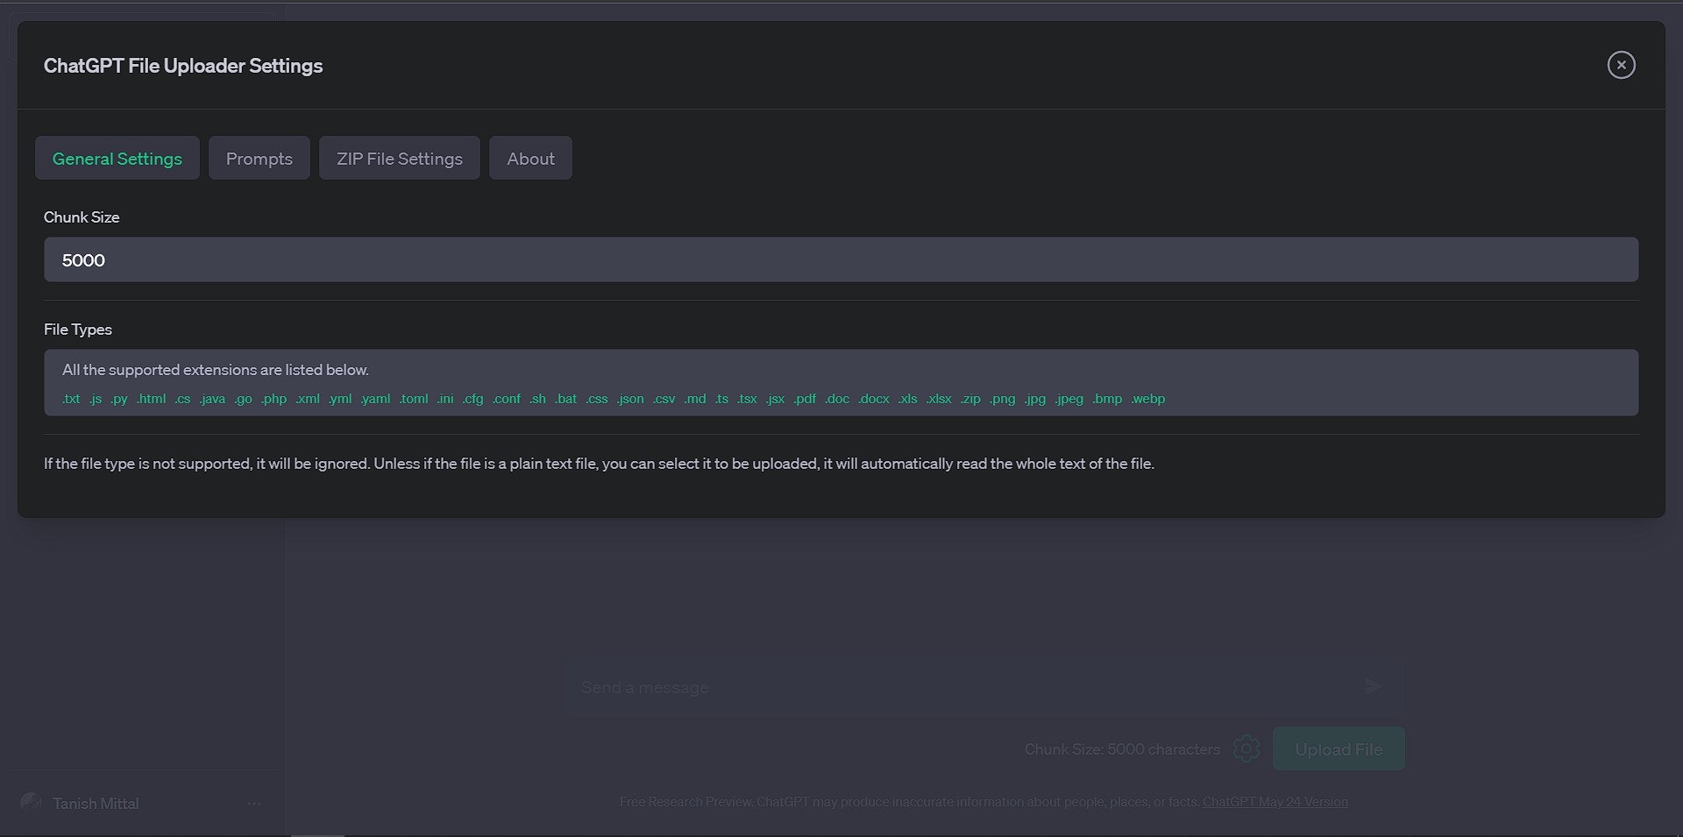Viewport: 1683px width, 837px height.
Task: Click the send message arrow icon
Action: coord(1373,686)
